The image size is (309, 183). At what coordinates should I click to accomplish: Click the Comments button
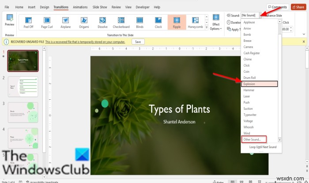click(278, 7)
